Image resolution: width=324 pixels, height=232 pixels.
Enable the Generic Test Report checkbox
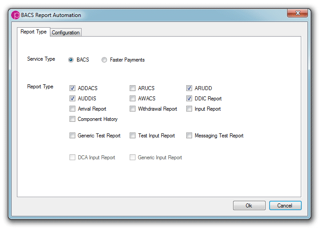72,136
